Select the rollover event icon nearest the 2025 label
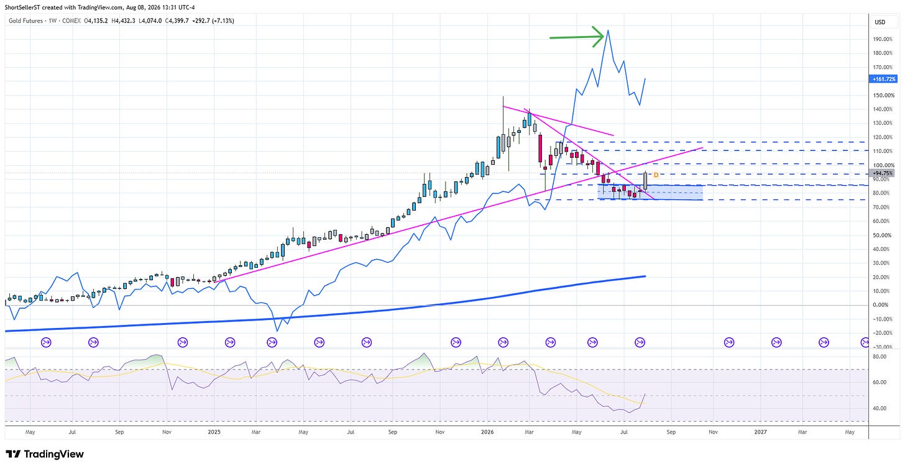Screen dimensions: 905x469 (230, 342)
